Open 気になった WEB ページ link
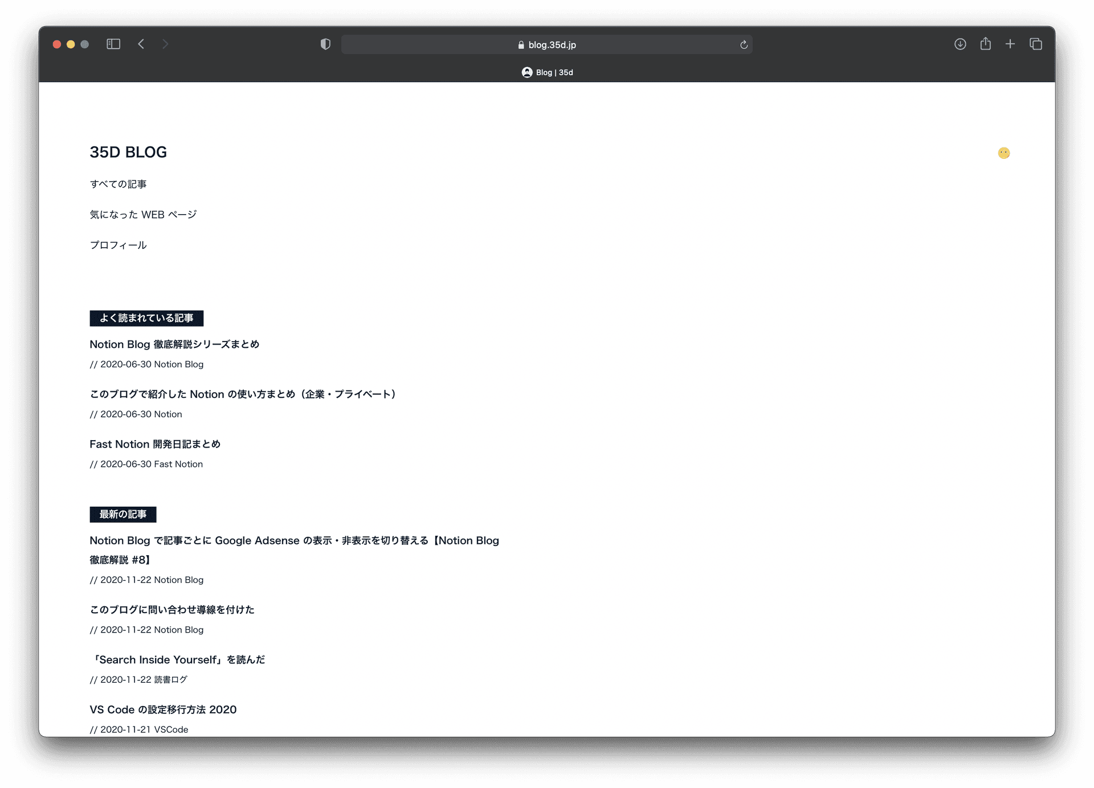The image size is (1094, 788). point(143,215)
